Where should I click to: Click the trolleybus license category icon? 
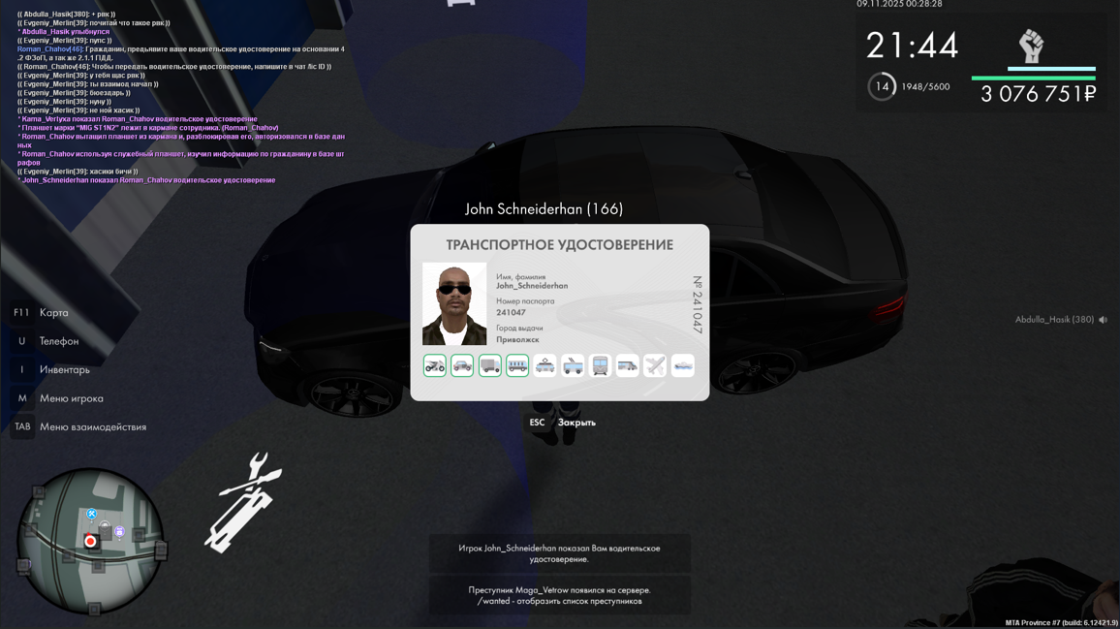pyautogui.click(x=573, y=366)
